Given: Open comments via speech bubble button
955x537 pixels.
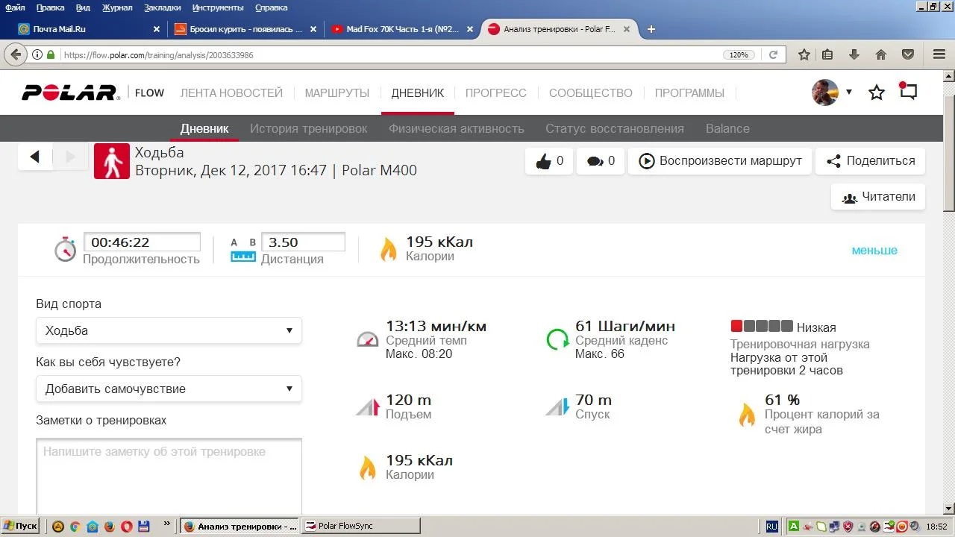Looking at the screenshot, I should click(601, 161).
